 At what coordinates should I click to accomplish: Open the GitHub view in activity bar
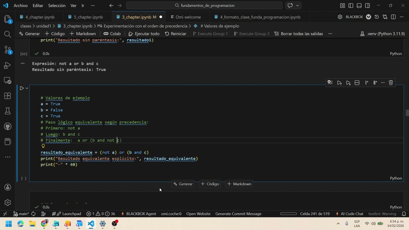8,126
